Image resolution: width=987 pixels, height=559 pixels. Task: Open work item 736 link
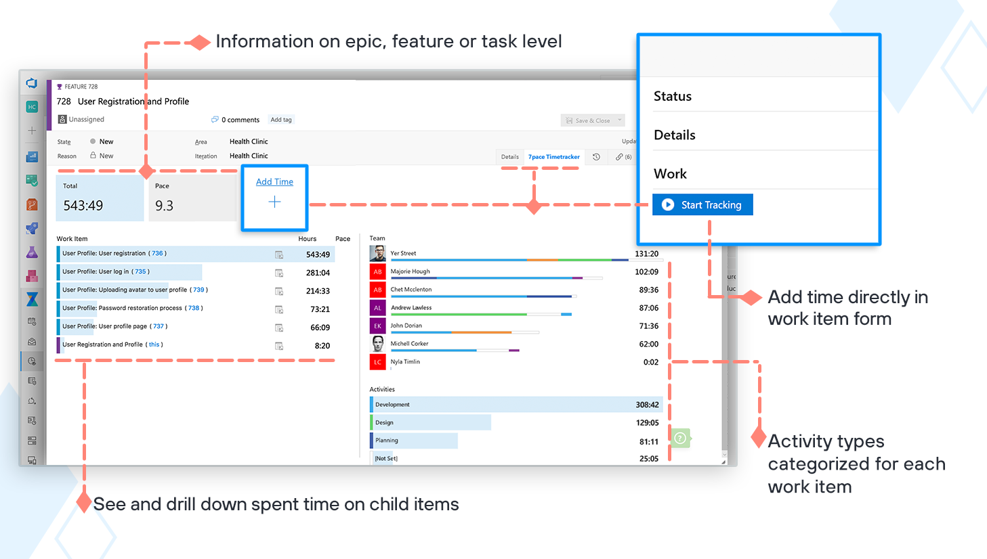(156, 252)
